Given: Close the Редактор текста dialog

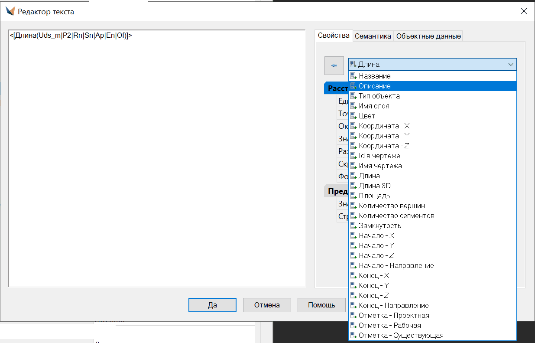Looking at the screenshot, I should tap(524, 11).
